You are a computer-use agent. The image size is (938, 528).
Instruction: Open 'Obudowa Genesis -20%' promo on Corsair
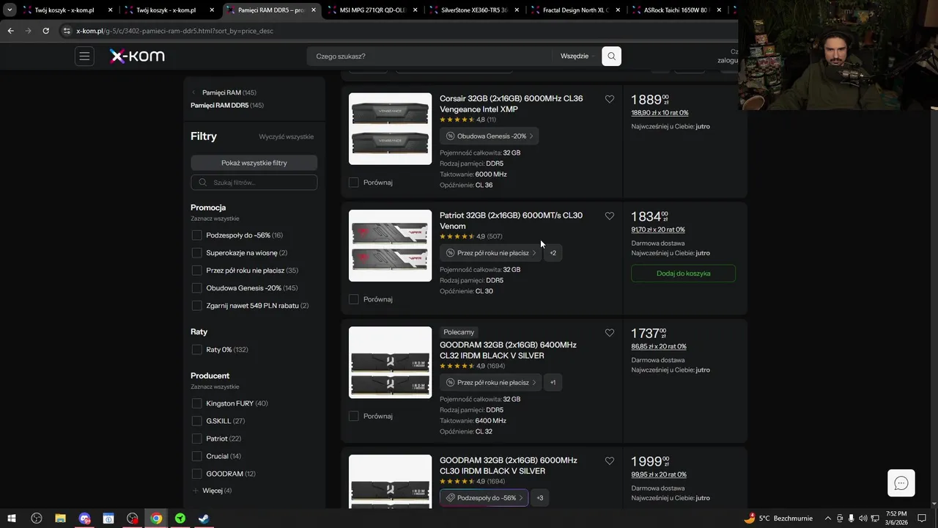pos(490,136)
